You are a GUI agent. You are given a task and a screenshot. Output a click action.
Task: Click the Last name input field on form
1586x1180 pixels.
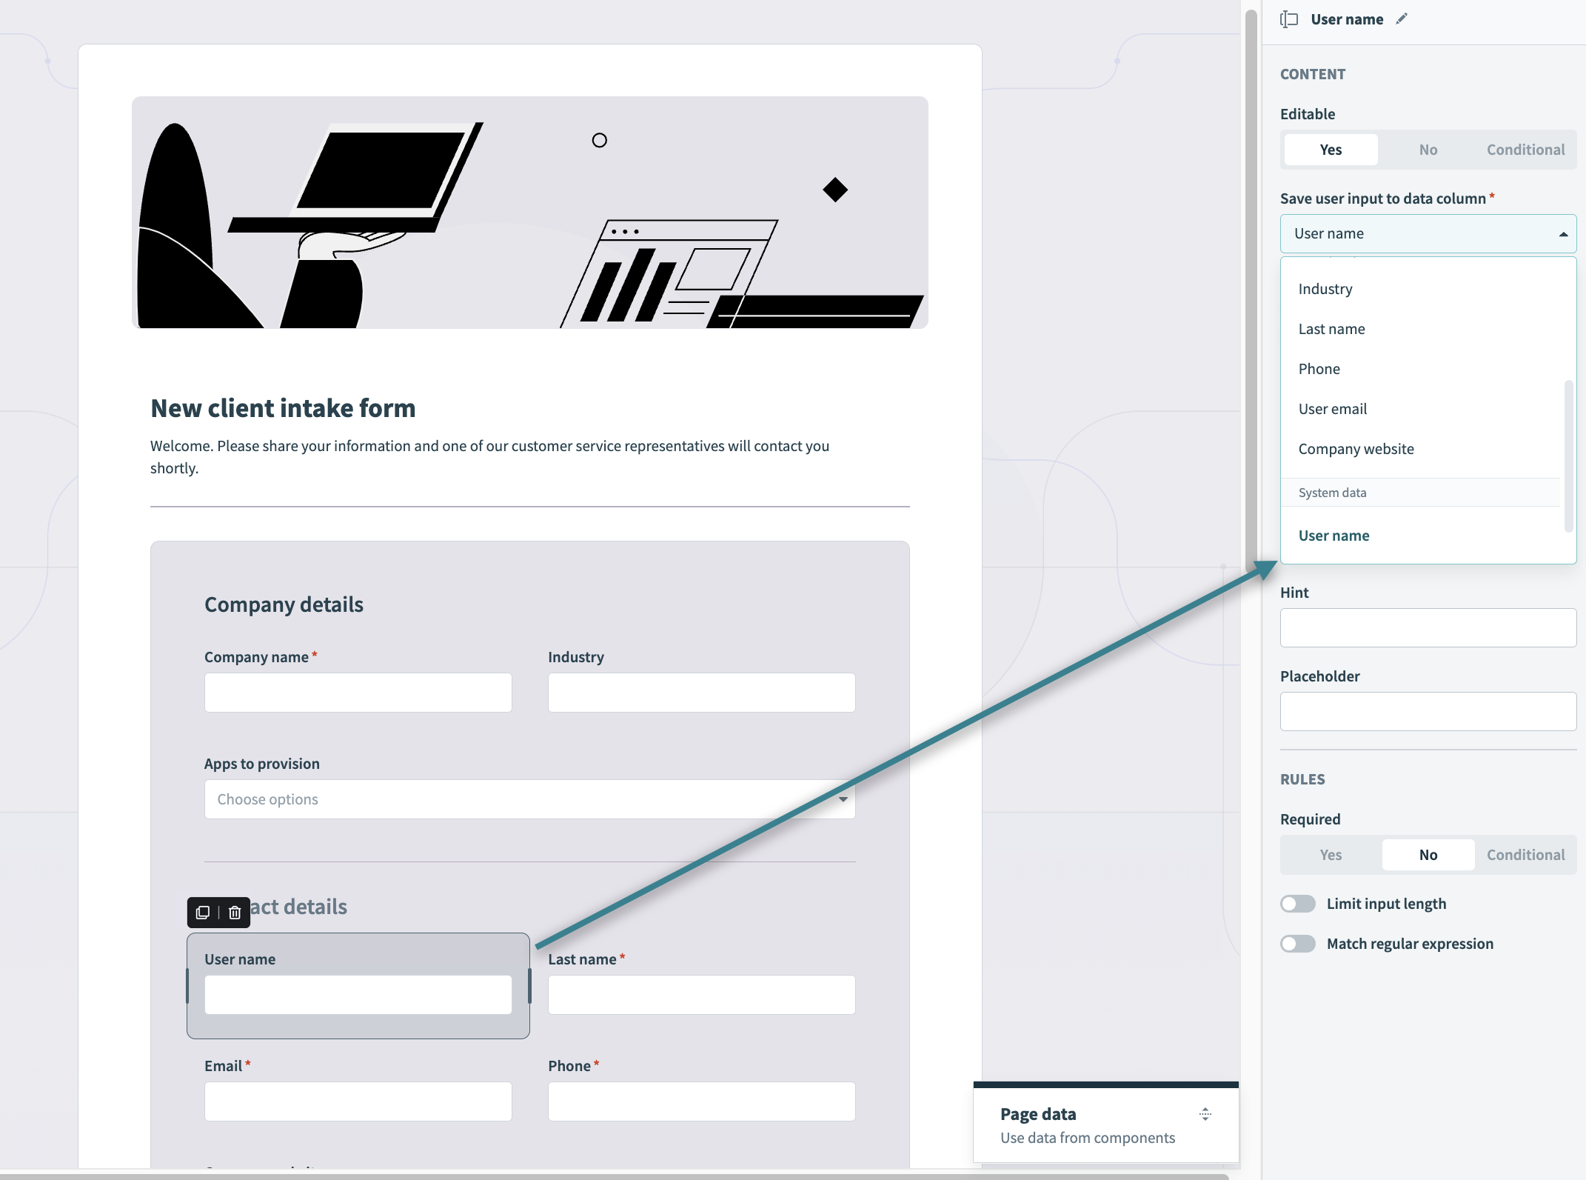[x=702, y=995]
